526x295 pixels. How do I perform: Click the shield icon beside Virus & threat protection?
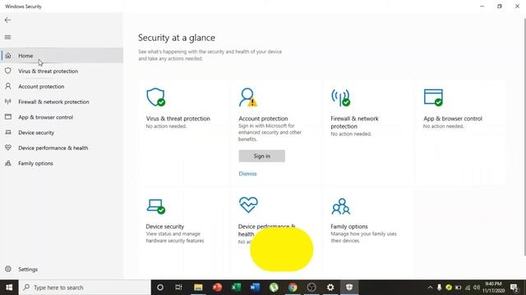pos(8,71)
